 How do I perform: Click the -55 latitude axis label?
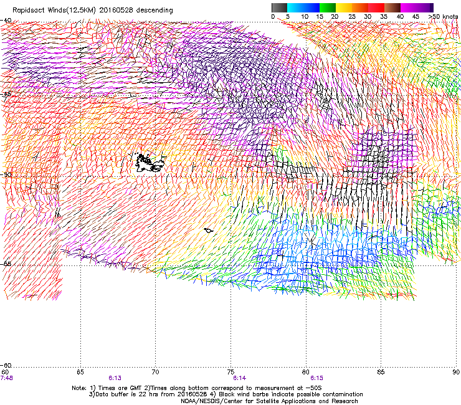tap(6, 264)
